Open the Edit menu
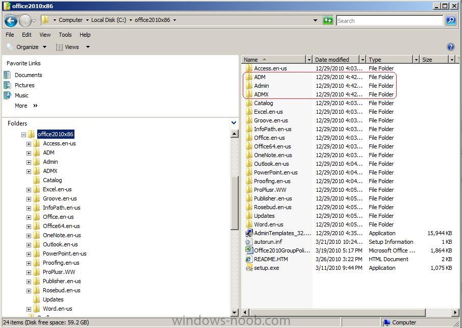This screenshot has width=462, height=328. [27, 35]
